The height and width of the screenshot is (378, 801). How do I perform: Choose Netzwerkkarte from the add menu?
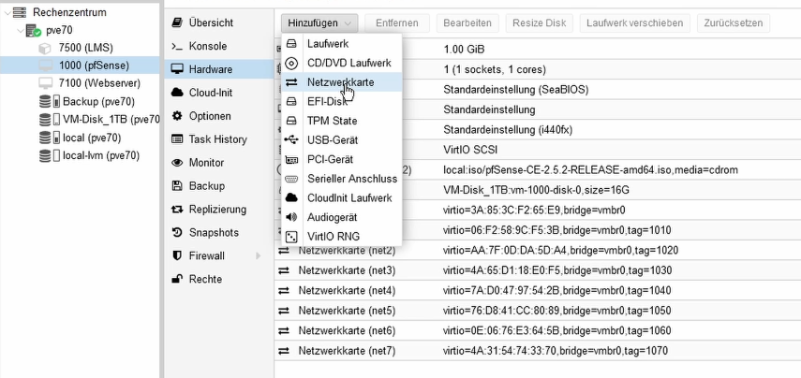[x=338, y=82]
